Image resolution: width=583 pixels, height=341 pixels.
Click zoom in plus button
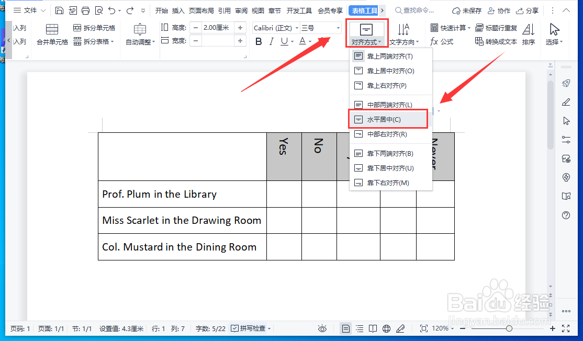553,328
